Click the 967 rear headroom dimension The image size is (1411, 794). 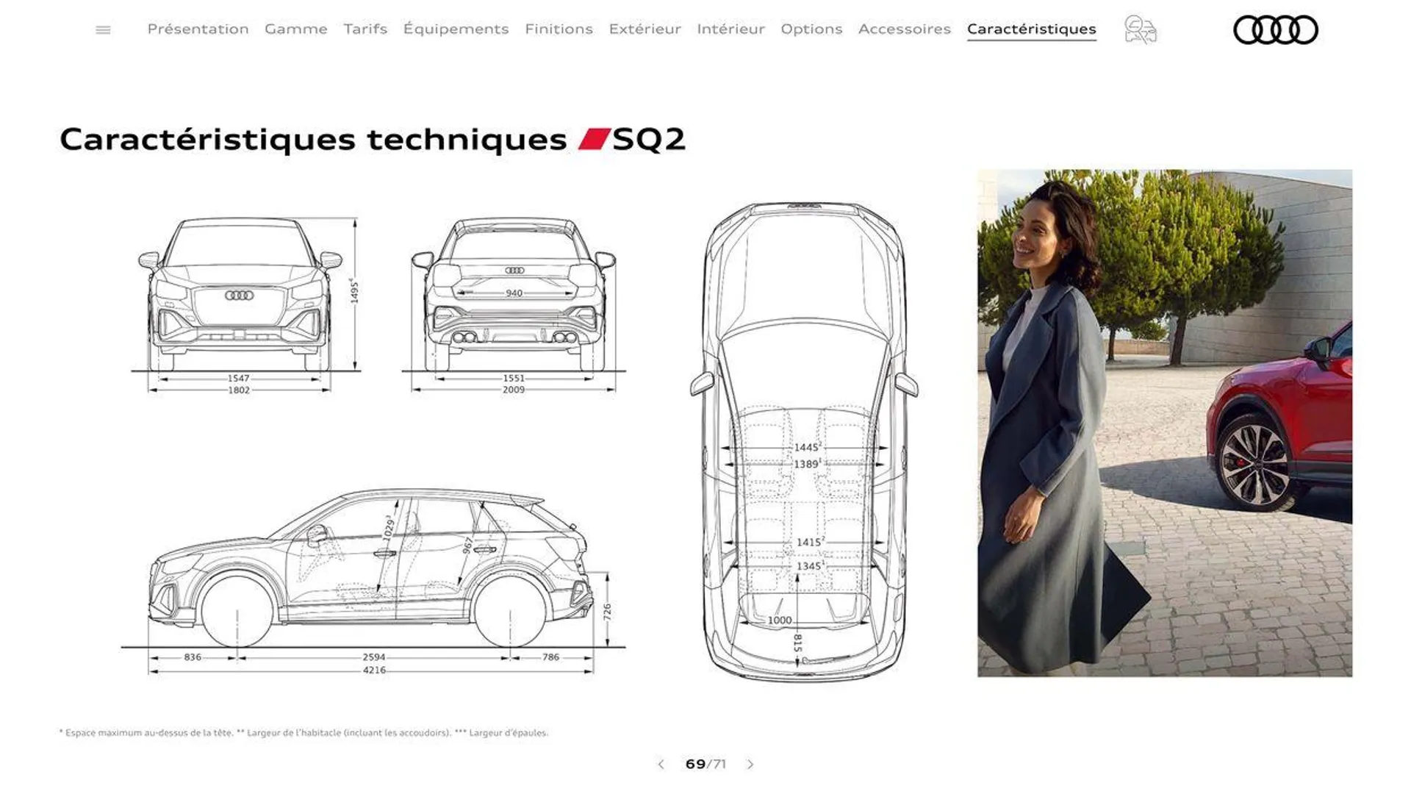coord(468,546)
